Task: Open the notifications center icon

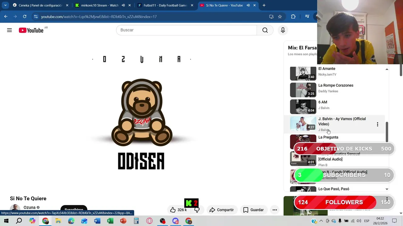Action: point(394,221)
